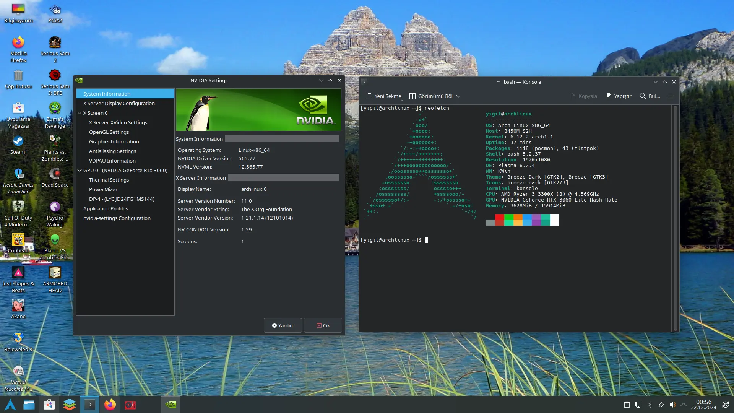Open the Çöp Kutusu trash icon
This screenshot has height=413, width=734.
coord(18,79)
